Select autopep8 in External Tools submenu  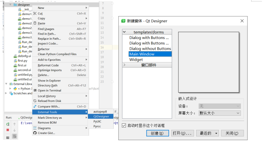click(101, 112)
